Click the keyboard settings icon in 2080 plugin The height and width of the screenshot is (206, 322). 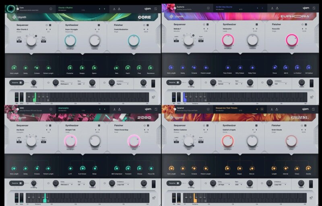coord(153,198)
